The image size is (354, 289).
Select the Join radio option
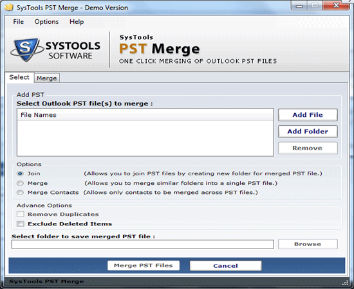point(21,173)
